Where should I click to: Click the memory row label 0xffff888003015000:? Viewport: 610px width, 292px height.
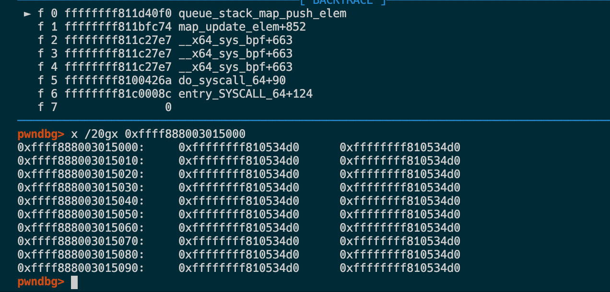pyautogui.click(x=81, y=147)
